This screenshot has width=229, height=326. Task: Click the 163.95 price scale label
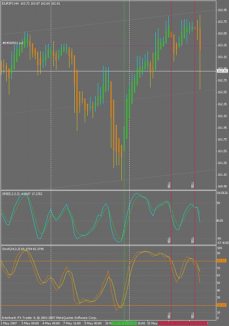tap(222, 10)
